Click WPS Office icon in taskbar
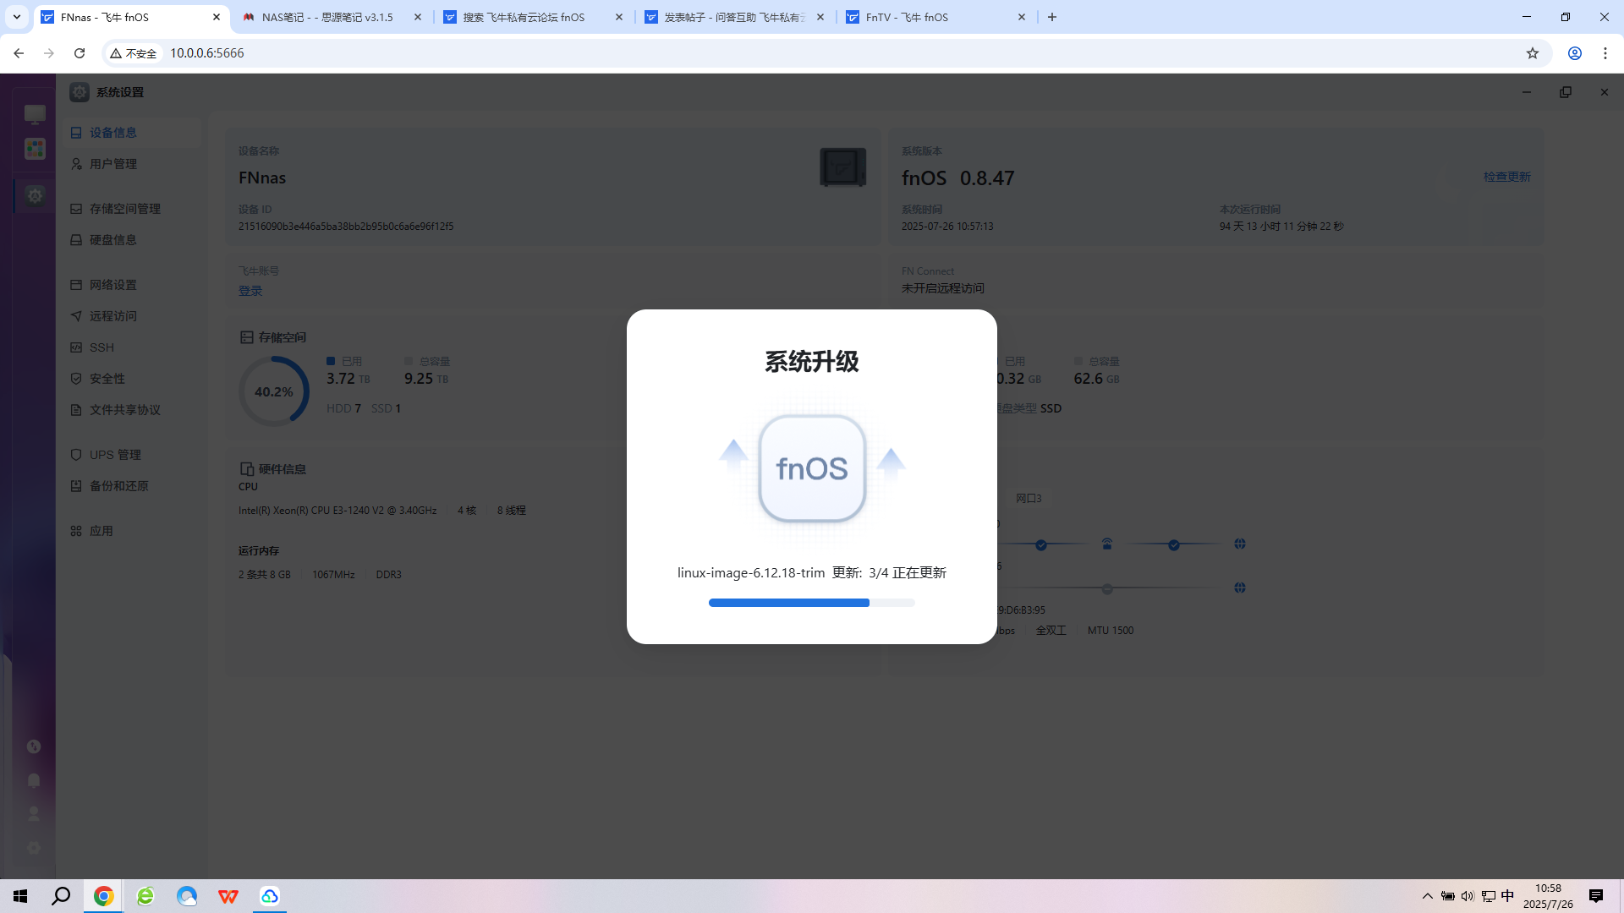Screen dimensions: 1624x913 coord(228,896)
